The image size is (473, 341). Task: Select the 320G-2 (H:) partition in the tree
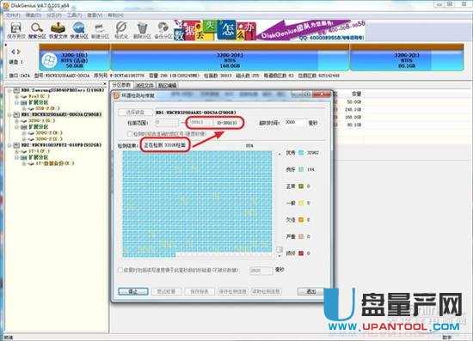pyautogui.click(x=49, y=133)
